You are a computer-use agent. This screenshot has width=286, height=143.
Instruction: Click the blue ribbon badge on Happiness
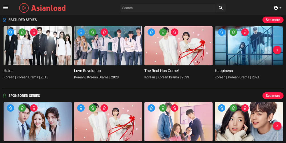coord(222,32)
